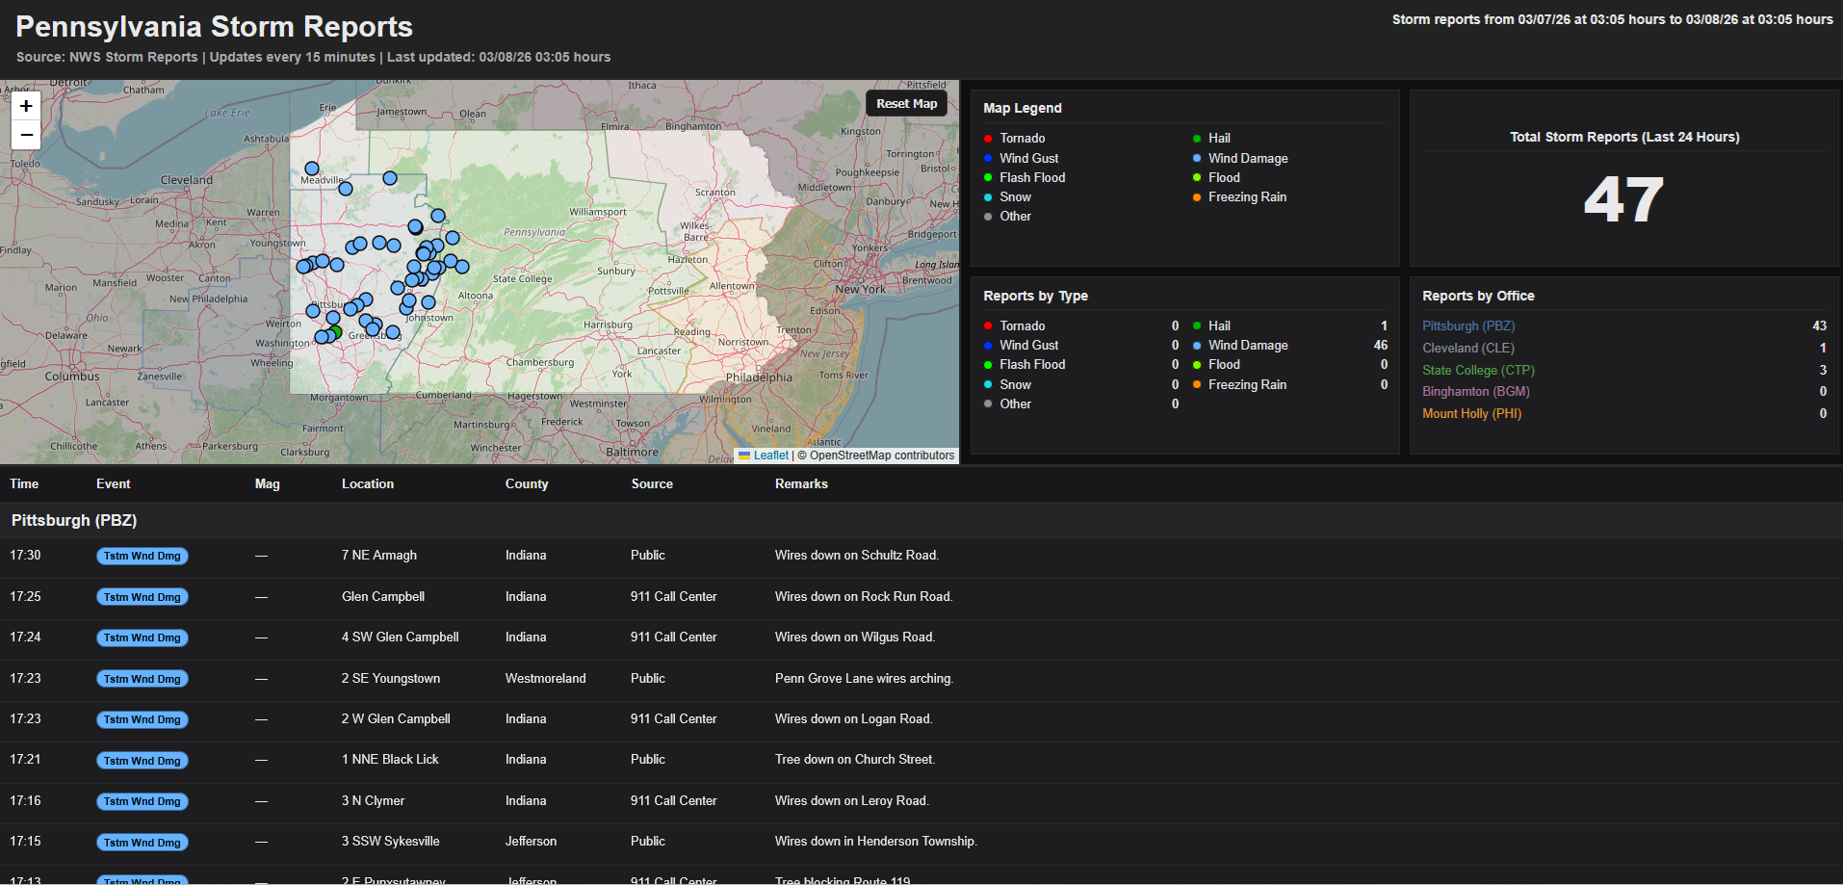Click the Leaflet logo in the map attribution

(x=766, y=455)
